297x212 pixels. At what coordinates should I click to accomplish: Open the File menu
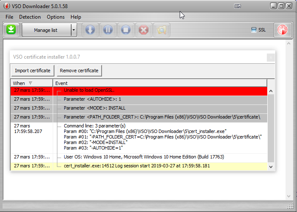[9, 17]
